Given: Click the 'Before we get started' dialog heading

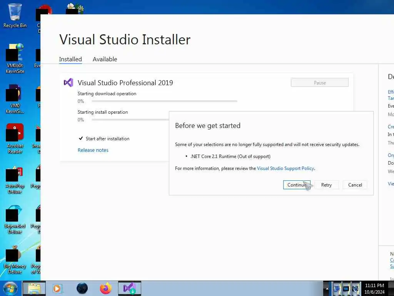Looking at the screenshot, I should [x=207, y=126].
